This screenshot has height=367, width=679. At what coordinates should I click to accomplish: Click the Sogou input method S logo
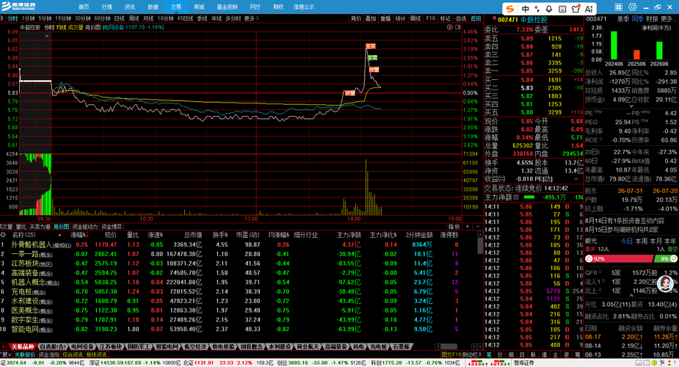point(510,9)
